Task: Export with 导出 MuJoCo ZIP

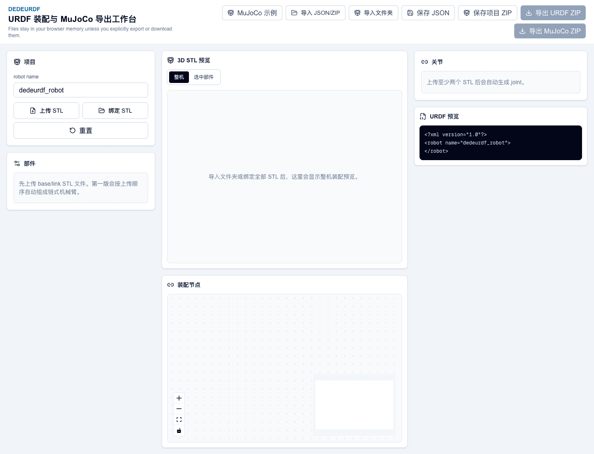Action: tap(550, 31)
